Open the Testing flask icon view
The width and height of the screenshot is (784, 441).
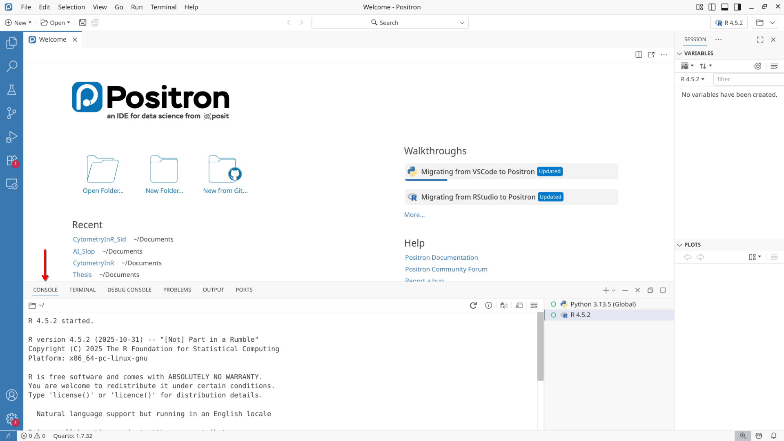click(11, 89)
